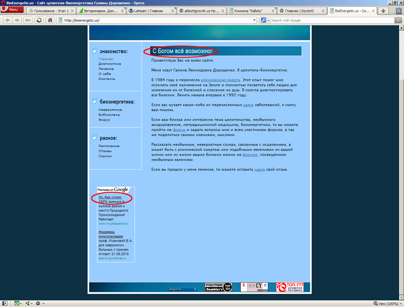404x307 pixels.
Task: Open a new tab with plus button
Action: click(383, 11)
